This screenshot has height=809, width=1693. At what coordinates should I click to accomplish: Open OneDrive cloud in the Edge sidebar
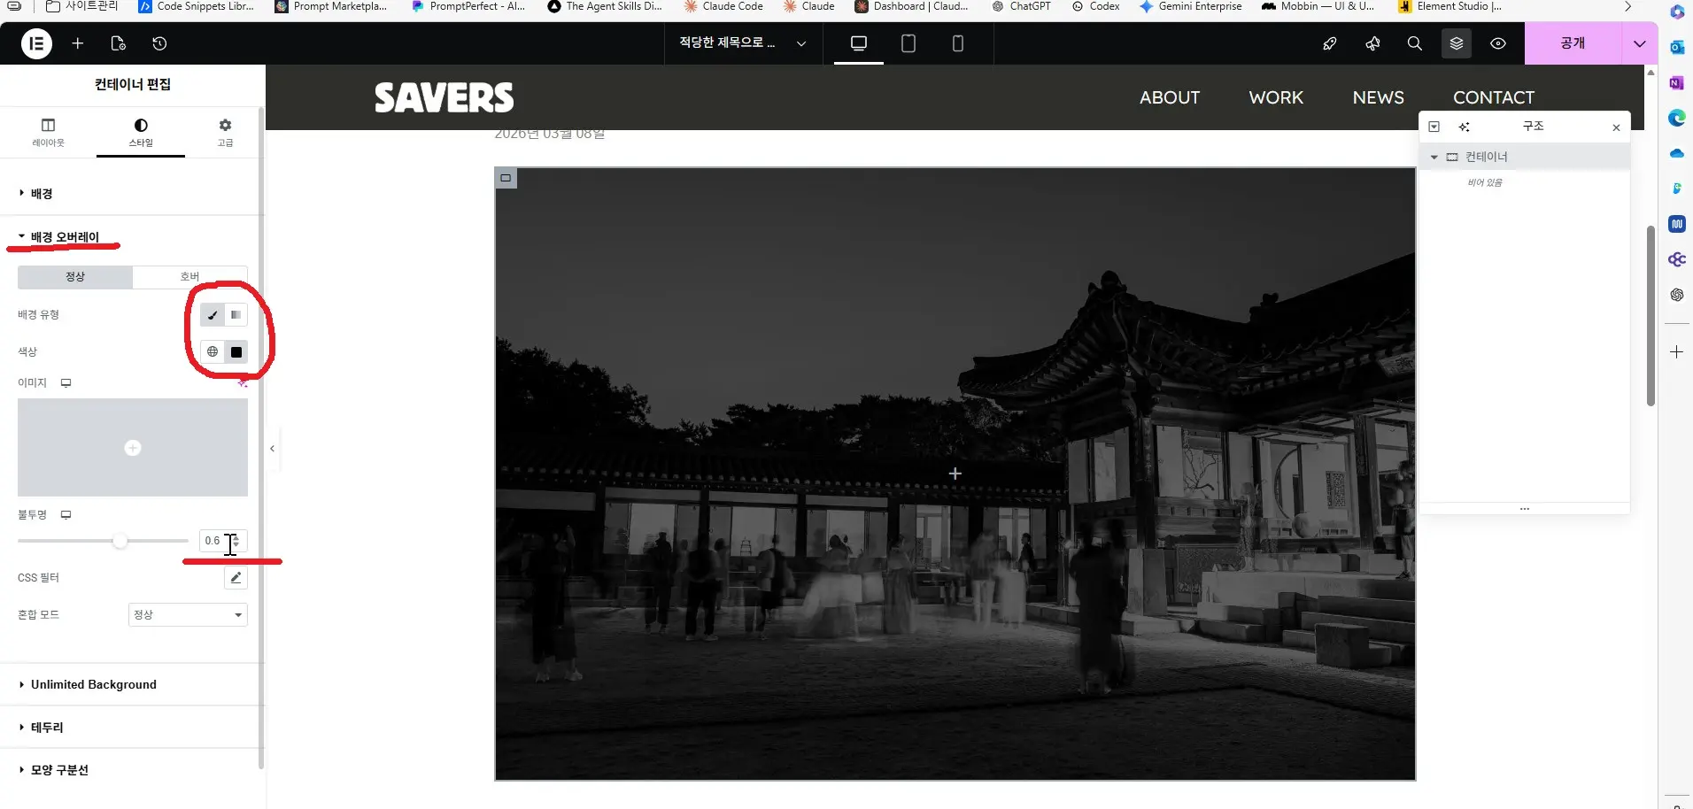1677,154
